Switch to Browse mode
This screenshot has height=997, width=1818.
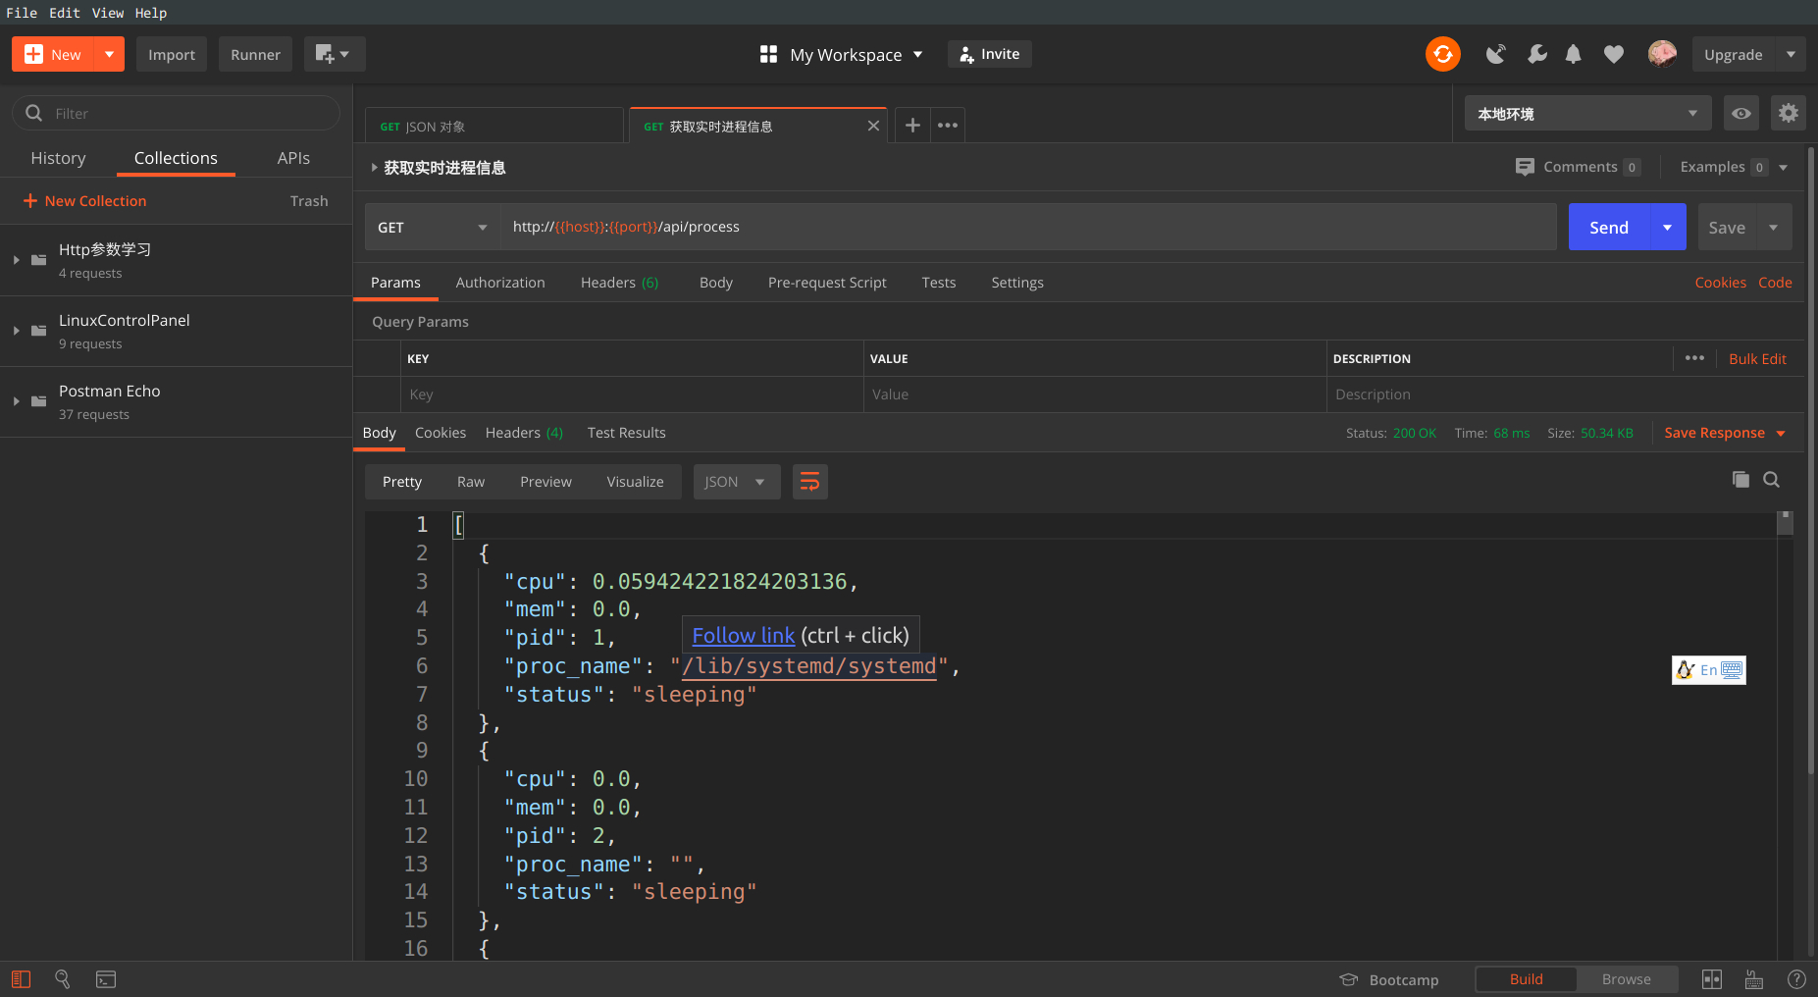click(x=1626, y=979)
